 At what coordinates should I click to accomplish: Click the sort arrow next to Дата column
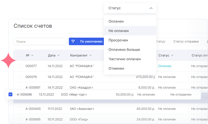click(x=58, y=56)
